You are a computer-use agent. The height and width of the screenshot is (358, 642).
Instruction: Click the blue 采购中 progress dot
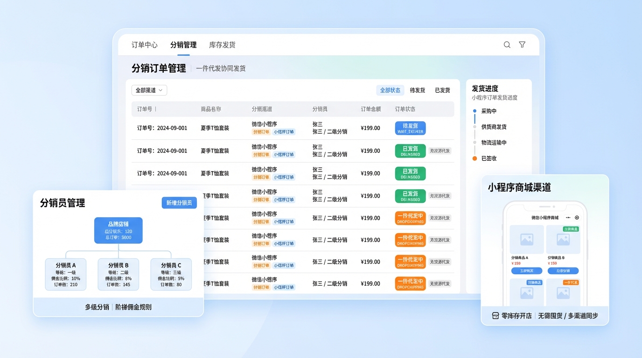click(x=475, y=111)
